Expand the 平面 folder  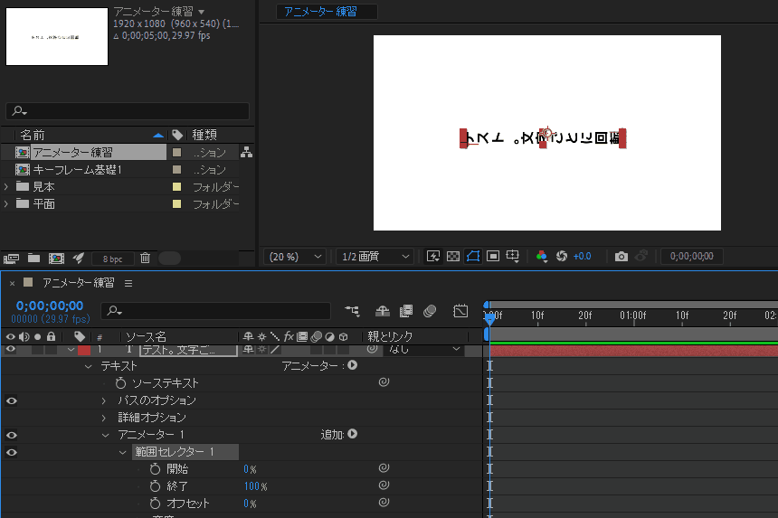tap(6, 203)
